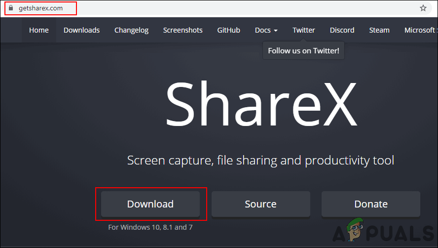The width and height of the screenshot is (438, 248).
Task: Click the padlock site security icon
Action: tap(11, 8)
